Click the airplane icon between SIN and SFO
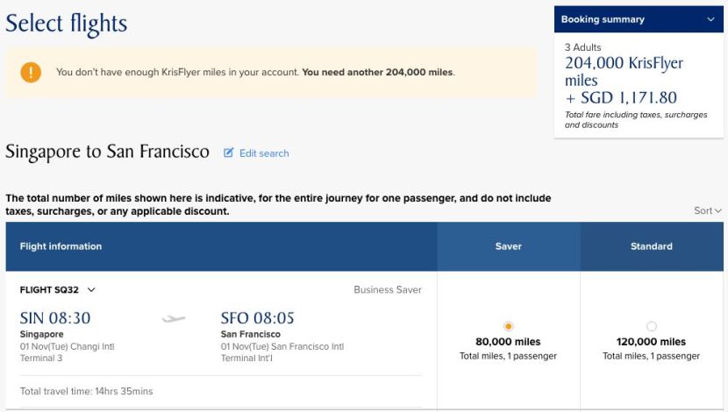Viewport: 728px width, 412px height. [174, 319]
